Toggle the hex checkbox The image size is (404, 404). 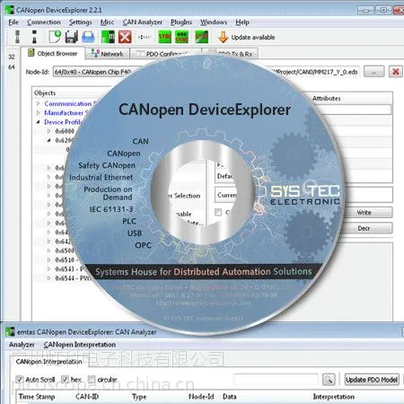[x=65, y=379]
